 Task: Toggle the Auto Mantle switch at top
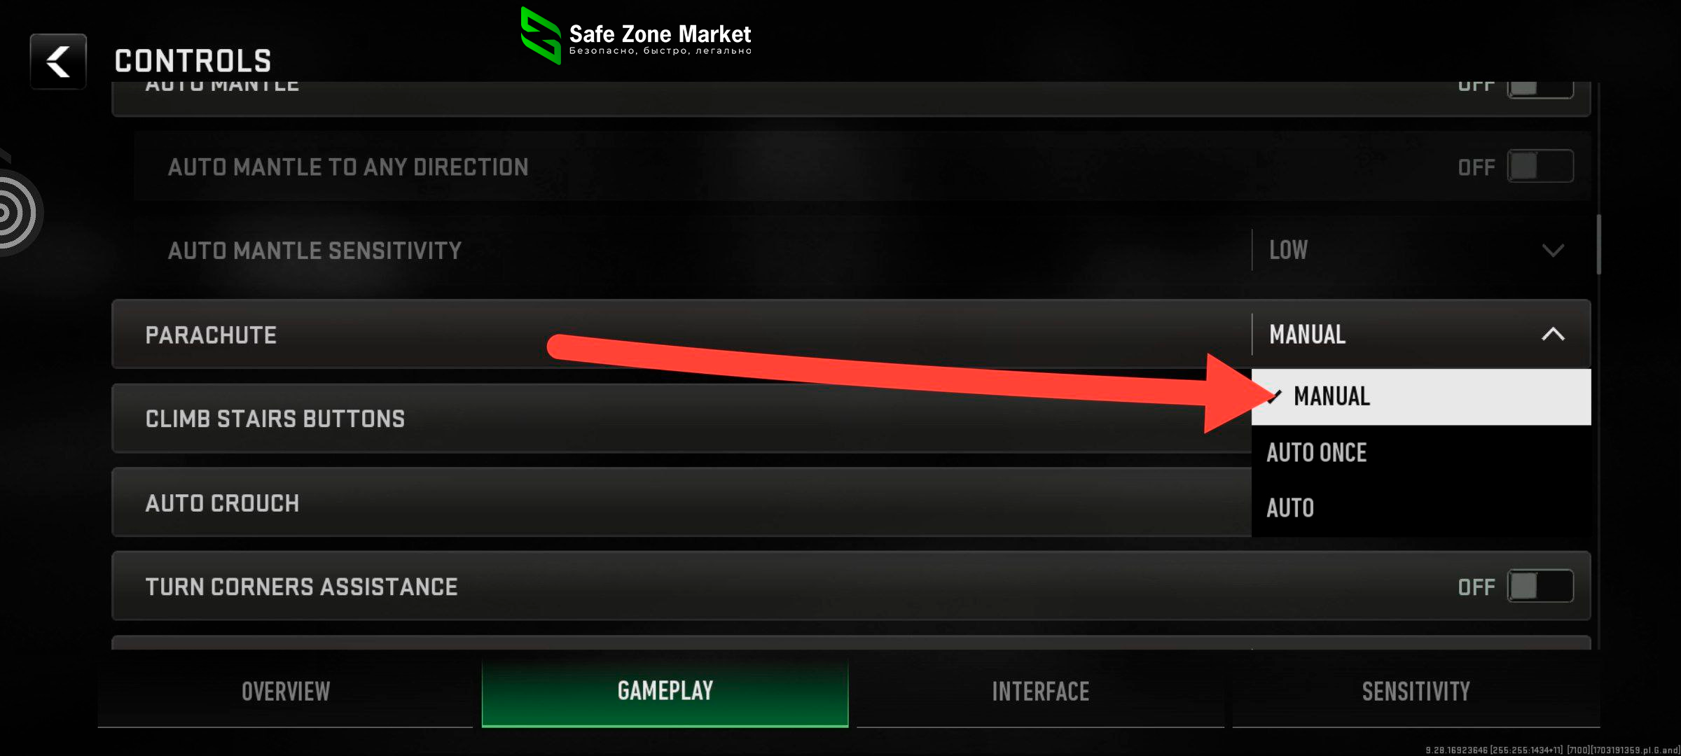coord(1540,88)
